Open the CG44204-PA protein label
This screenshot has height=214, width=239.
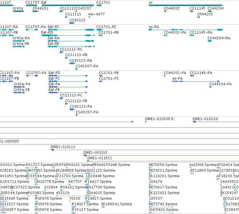(x=220, y=84)
